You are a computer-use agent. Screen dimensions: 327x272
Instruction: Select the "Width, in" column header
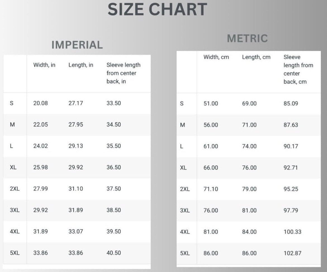(44, 65)
